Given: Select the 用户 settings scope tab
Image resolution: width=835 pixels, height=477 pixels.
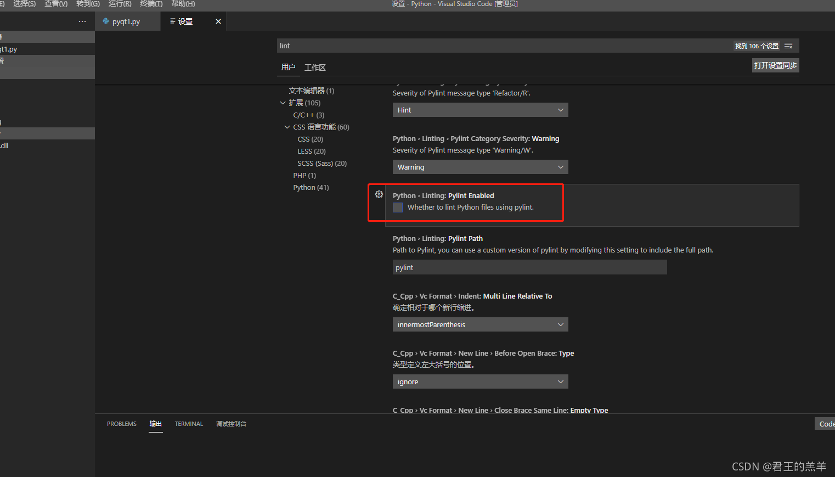Looking at the screenshot, I should tap(288, 67).
